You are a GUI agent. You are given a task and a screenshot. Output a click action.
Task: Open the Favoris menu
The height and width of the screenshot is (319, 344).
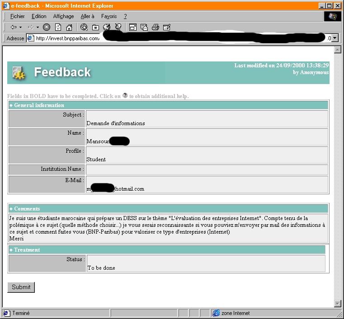coord(109,16)
